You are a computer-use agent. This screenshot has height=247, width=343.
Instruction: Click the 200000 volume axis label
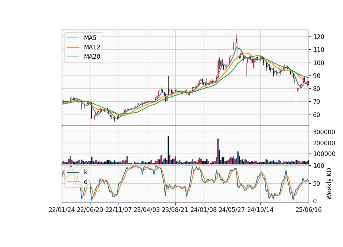[x=324, y=143]
